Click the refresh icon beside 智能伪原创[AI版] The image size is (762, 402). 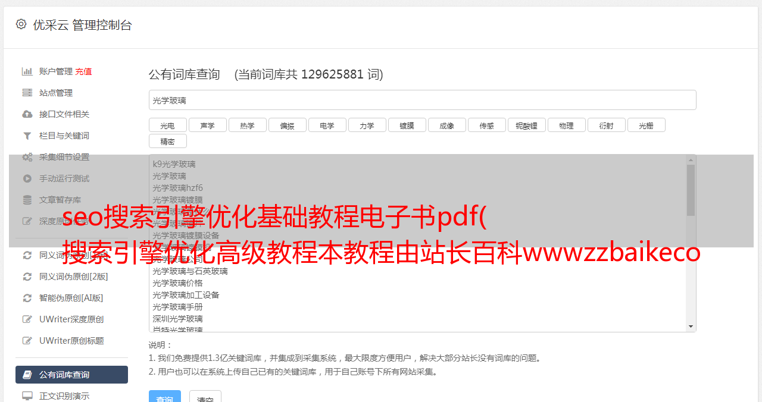(x=27, y=298)
